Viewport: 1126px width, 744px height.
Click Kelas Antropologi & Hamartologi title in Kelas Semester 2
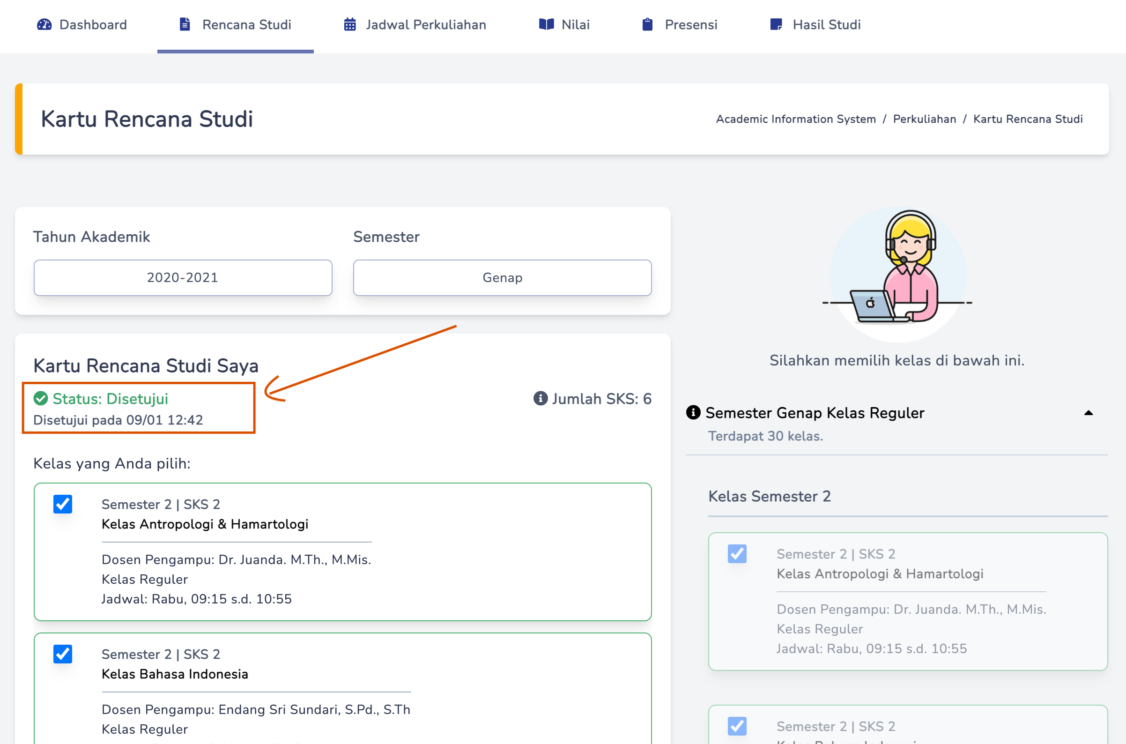[880, 574]
